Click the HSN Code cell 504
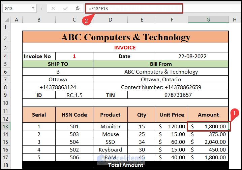 [74, 142]
